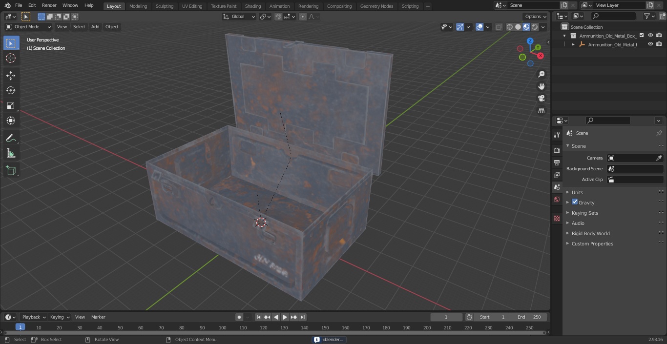667x344 pixels.
Task: Select the Cursor tool in the toolbar
Action: point(11,58)
